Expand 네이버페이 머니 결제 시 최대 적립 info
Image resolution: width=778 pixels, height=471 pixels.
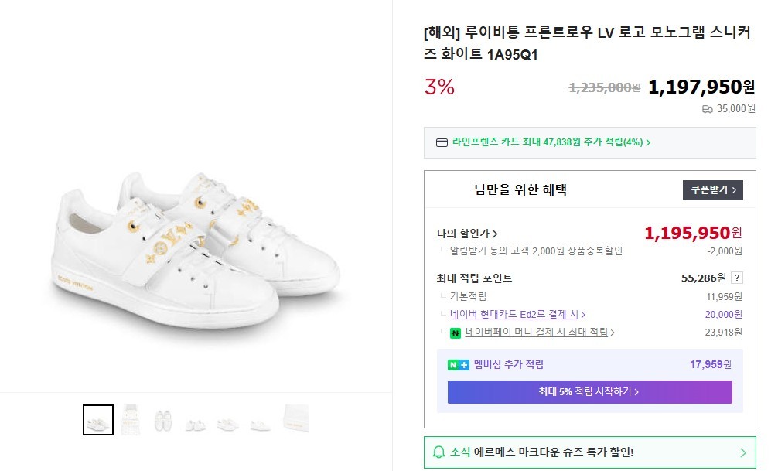[x=540, y=333]
